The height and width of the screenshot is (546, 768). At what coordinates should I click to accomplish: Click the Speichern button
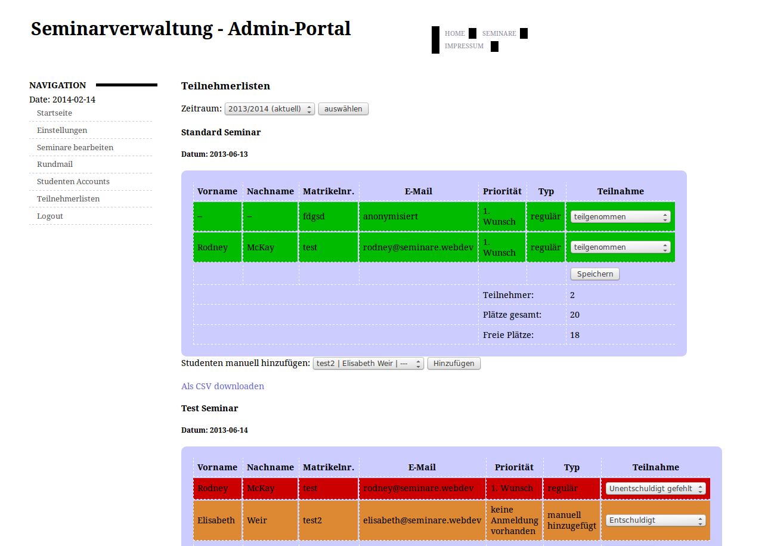pyautogui.click(x=594, y=274)
